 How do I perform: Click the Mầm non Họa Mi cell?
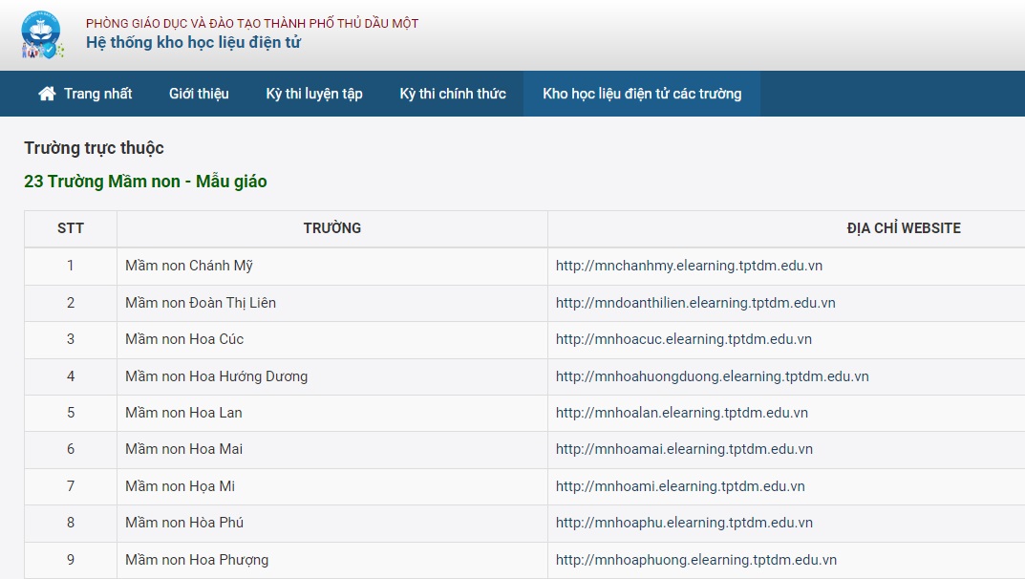(x=332, y=487)
